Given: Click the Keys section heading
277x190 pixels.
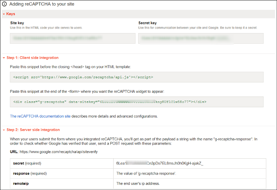Looking at the screenshot, I should (11, 14).
